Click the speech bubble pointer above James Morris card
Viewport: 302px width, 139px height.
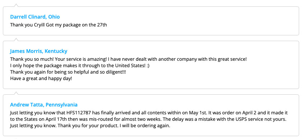tap(16, 40)
